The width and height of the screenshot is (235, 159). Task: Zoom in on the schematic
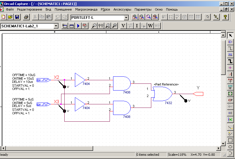[135, 17]
